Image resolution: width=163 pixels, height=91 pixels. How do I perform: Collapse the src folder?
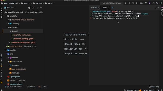6,54
